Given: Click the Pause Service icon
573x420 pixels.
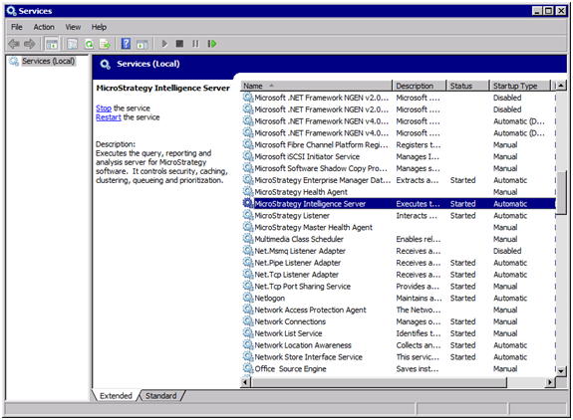Looking at the screenshot, I should coord(195,44).
